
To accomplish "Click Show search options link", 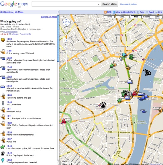I will (128, 4).
